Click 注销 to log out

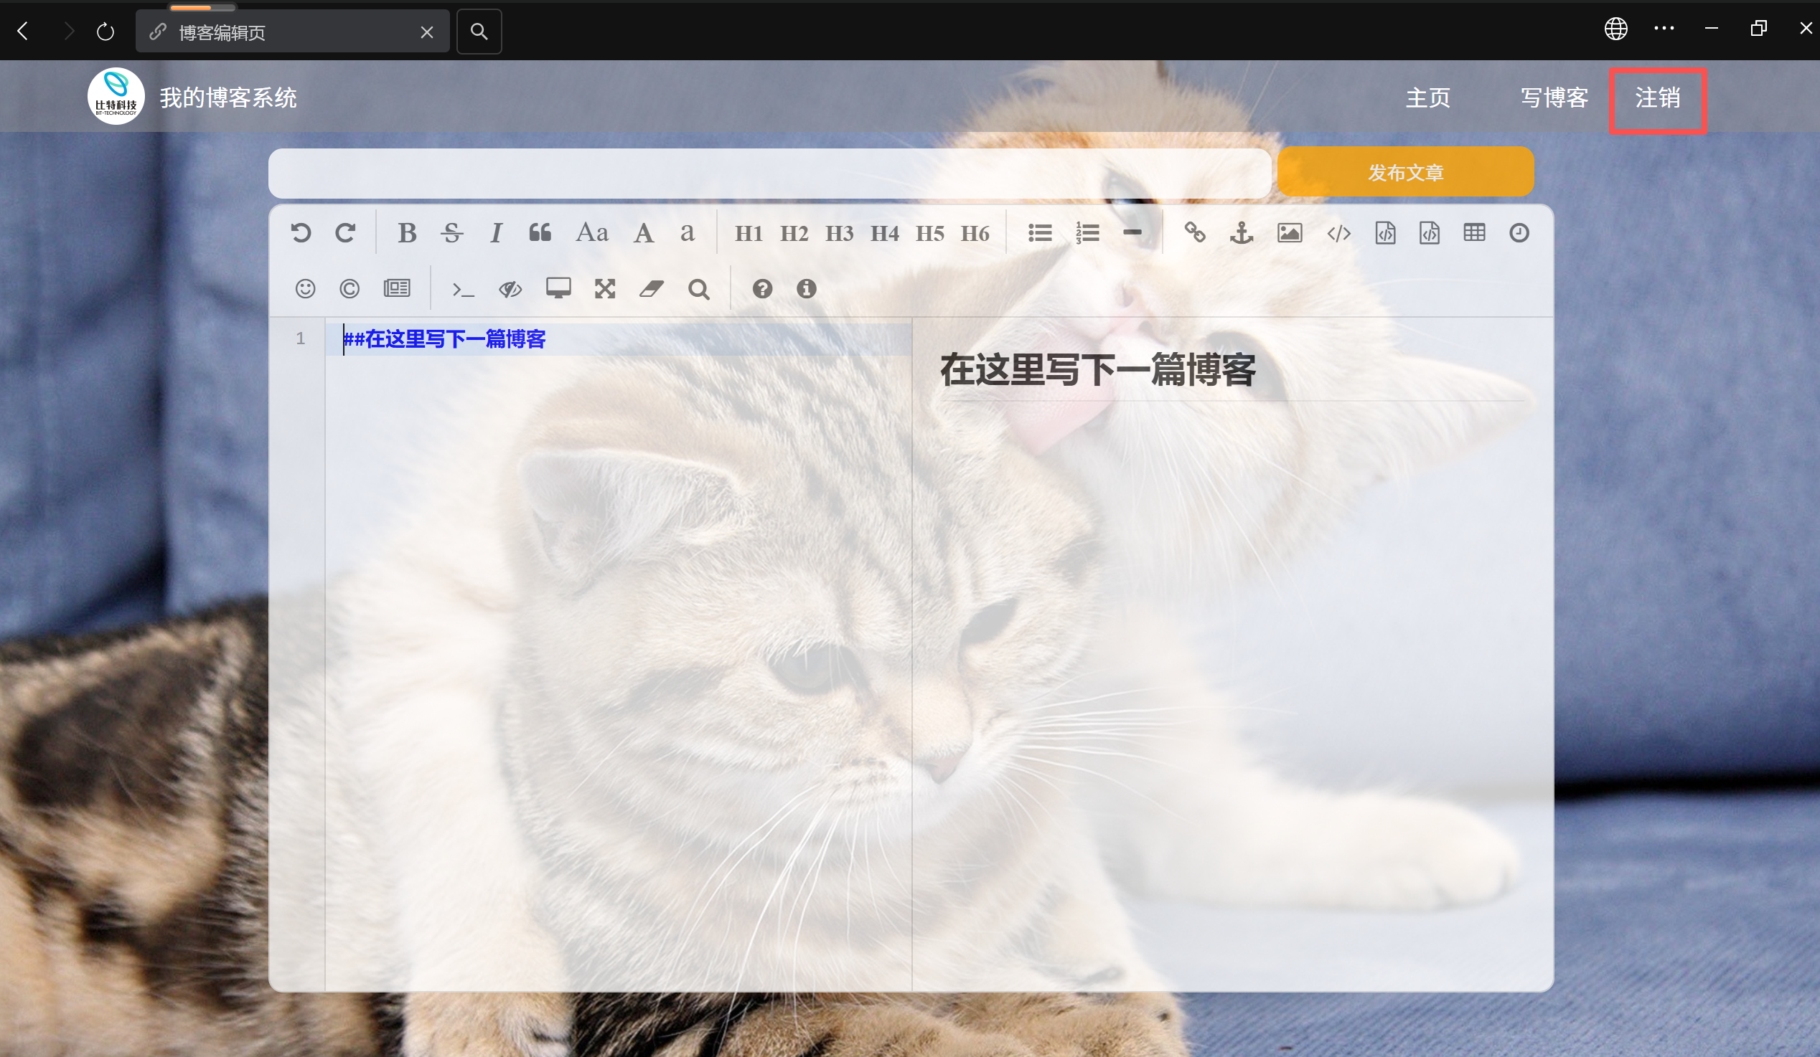(1658, 99)
